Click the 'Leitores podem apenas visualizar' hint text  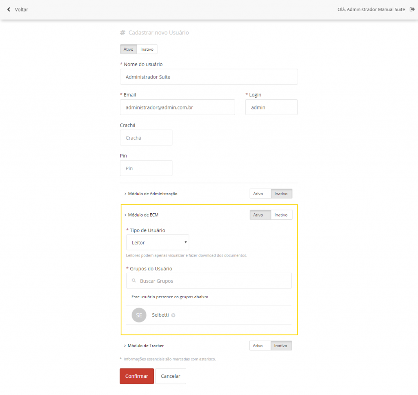tap(186, 255)
